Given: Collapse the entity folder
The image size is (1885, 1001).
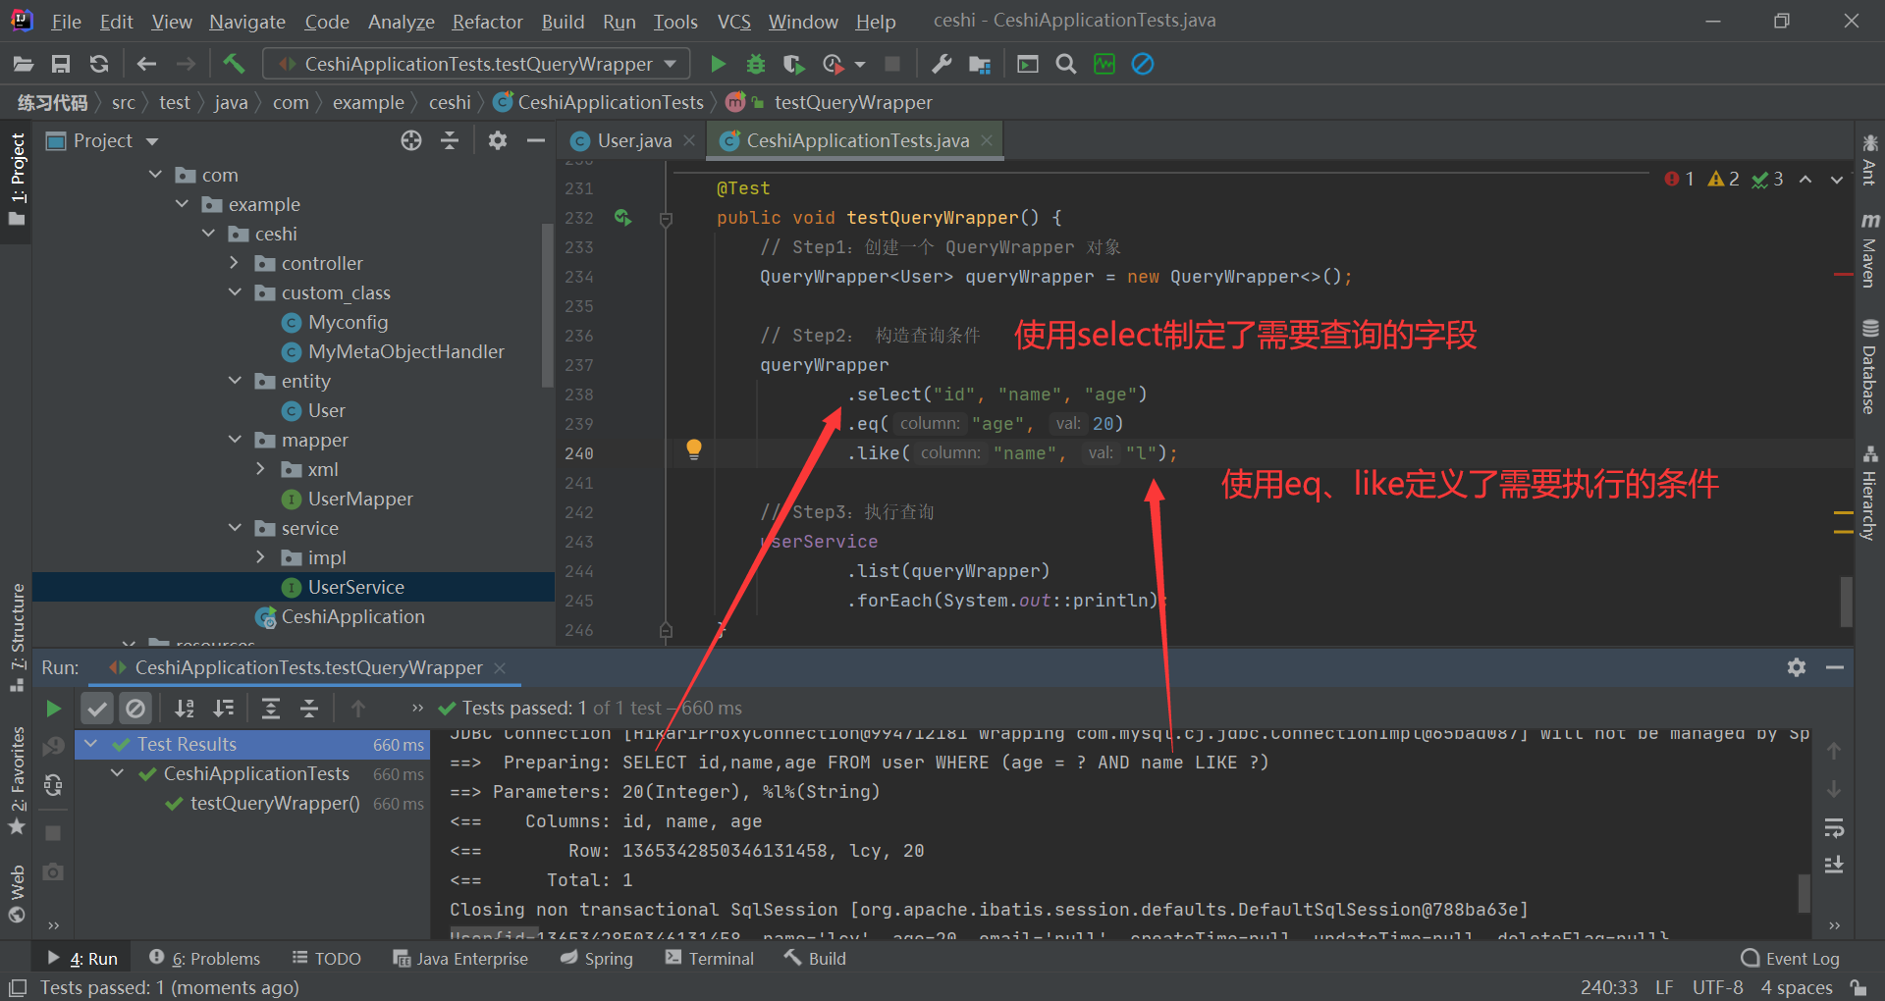Looking at the screenshot, I should (235, 381).
